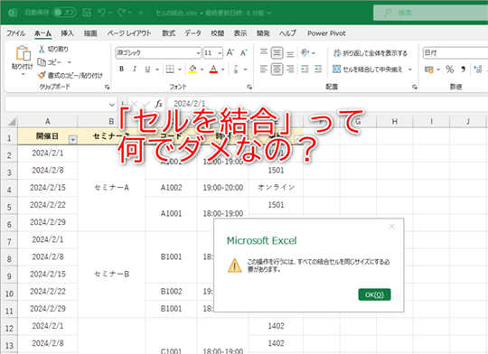Open the ファイル tab
This screenshot has height=354, width=488.
click(x=15, y=33)
